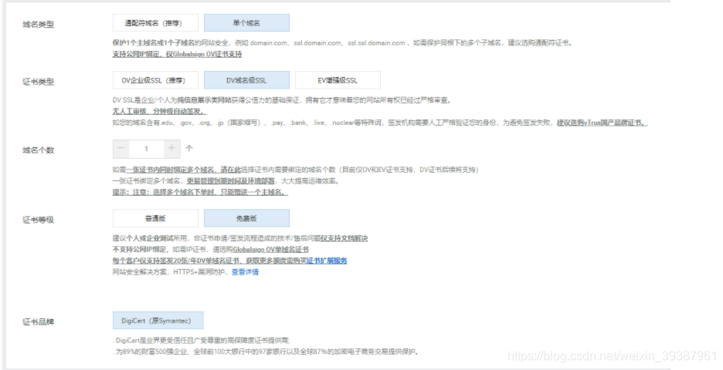Open 证书扩展服务 link
Image resolution: width=723 pixels, height=370 pixels.
[x=327, y=261]
